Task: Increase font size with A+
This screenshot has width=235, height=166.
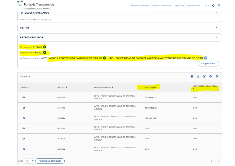Action: pos(205,6)
